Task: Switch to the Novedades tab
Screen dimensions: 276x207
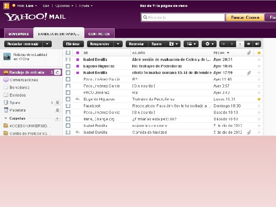Action: tap(19, 34)
